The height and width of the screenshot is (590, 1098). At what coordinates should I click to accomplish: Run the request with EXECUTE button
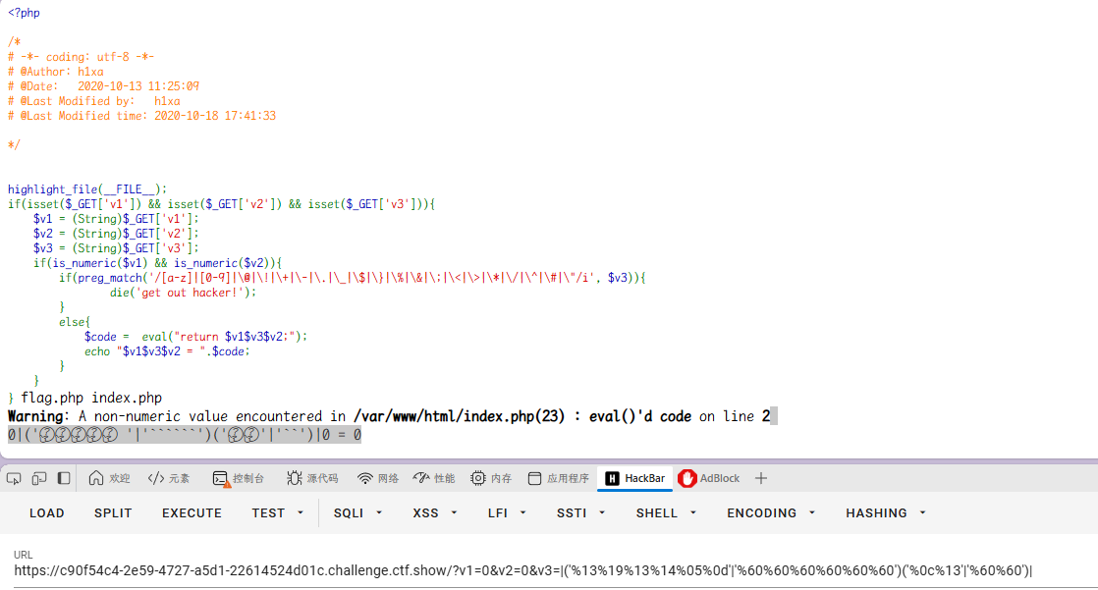click(x=192, y=513)
